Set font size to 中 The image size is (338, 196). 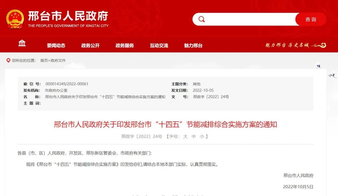(194, 136)
